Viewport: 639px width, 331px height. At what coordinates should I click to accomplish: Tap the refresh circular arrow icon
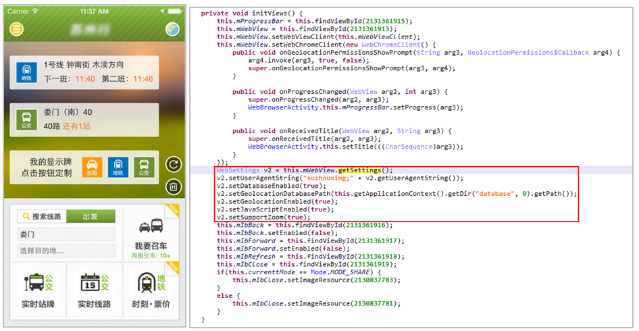coord(173,165)
